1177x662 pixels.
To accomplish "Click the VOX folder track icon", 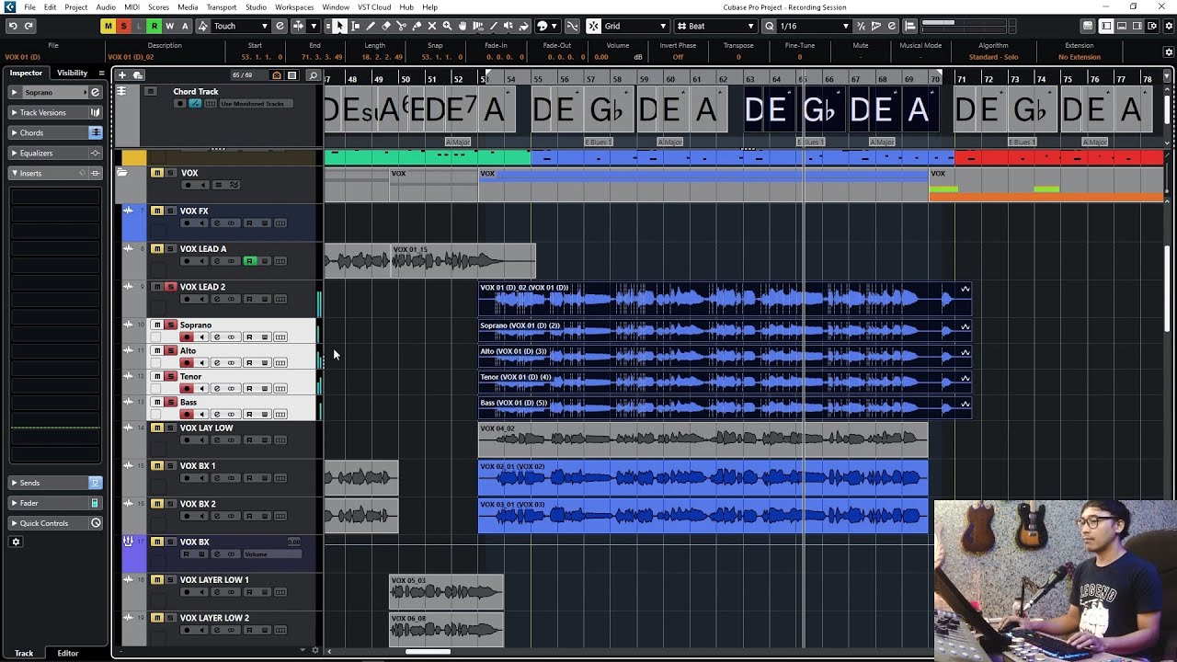I will coord(121,173).
